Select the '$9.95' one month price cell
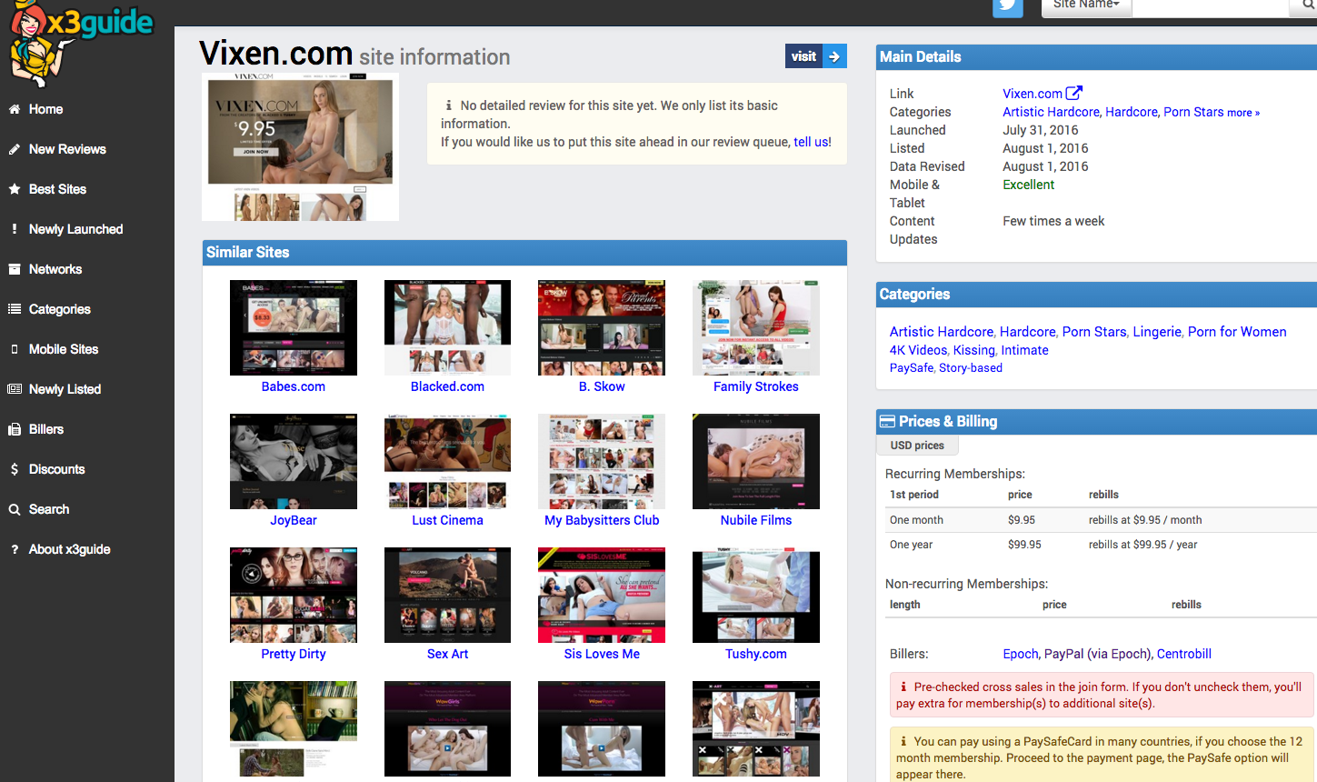The width and height of the screenshot is (1317, 782). tap(1022, 520)
